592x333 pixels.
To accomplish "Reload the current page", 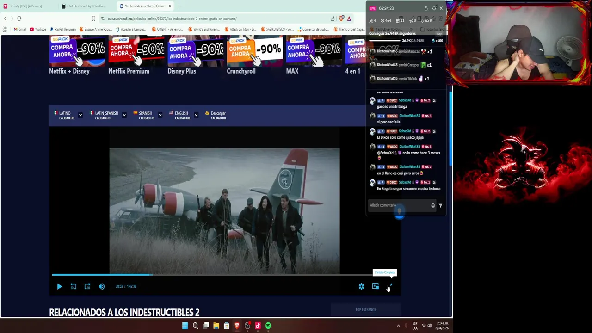I will pos(19,18).
